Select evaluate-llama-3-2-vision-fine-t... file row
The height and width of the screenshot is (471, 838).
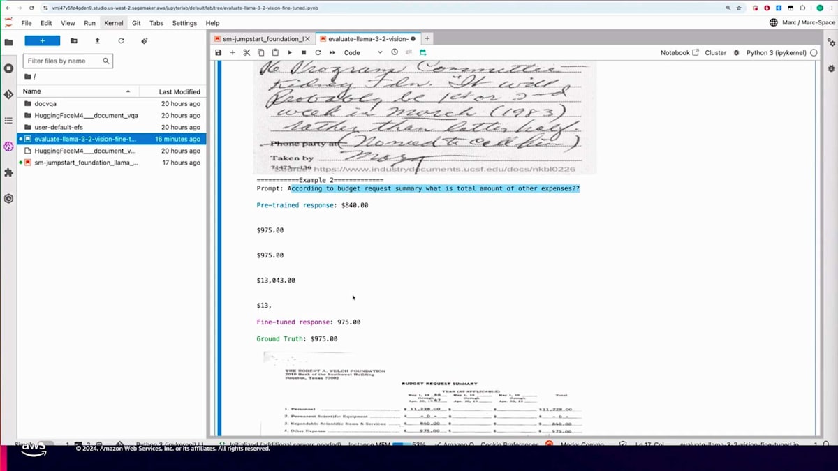[112, 139]
